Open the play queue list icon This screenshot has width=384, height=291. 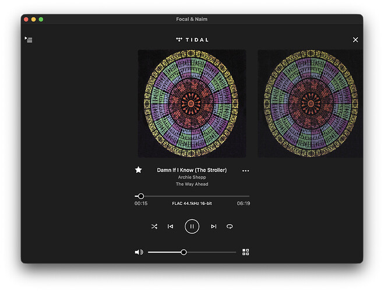coord(29,40)
